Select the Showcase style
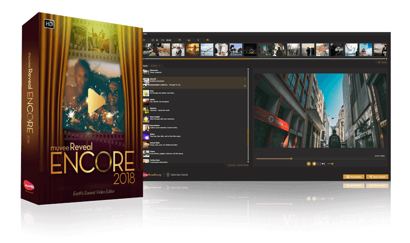This screenshot has height=243, width=410. [195, 72]
